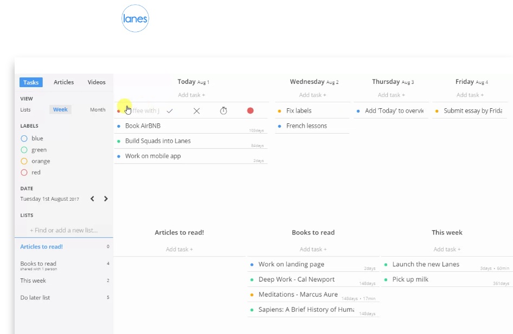Image resolution: width=513 pixels, height=334 pixels.
Task: Open the Videos tab
Action: coord(97,82)
